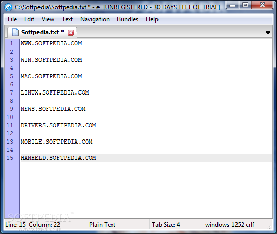Open the Text menu
The image size is (277, 234).
coord(67,19)
